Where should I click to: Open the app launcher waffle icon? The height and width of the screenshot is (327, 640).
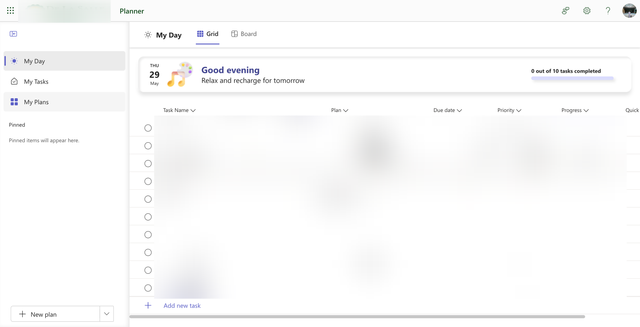coord(10,10)
